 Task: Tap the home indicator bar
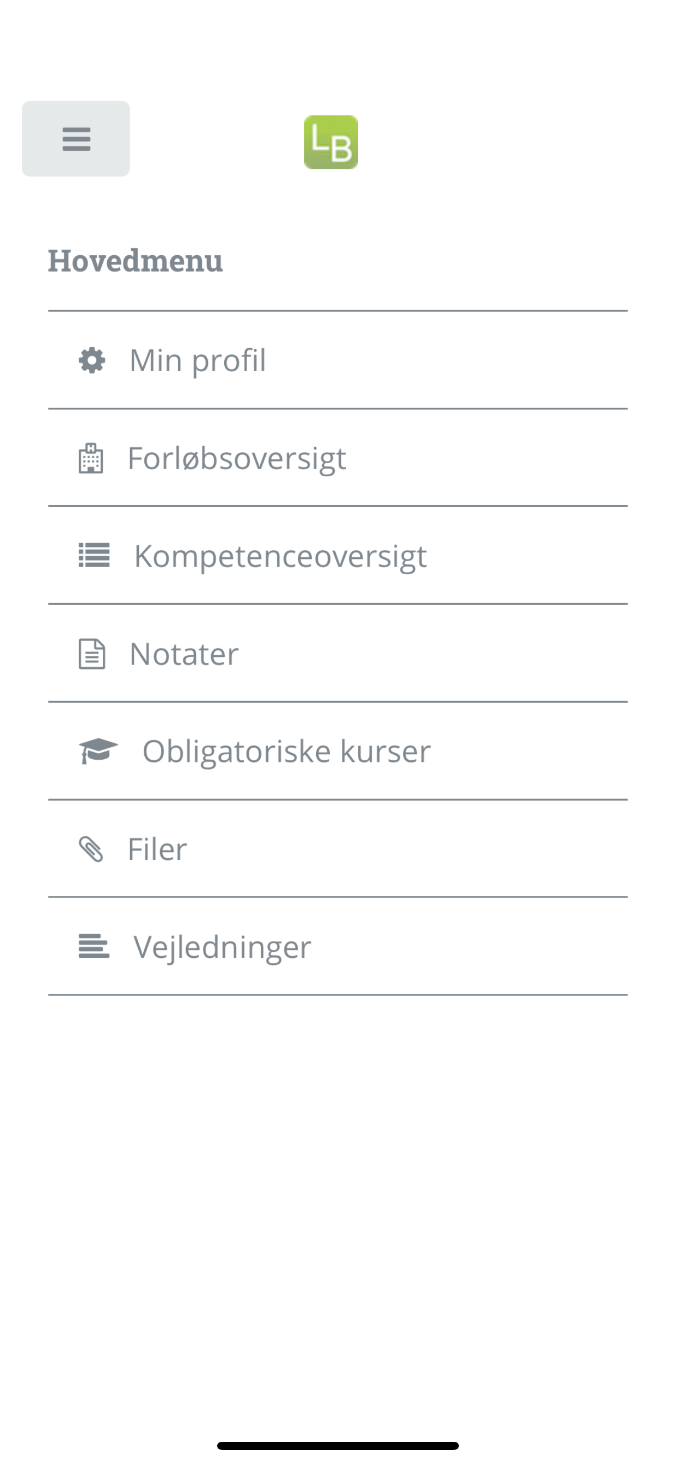coord(337,1446)
